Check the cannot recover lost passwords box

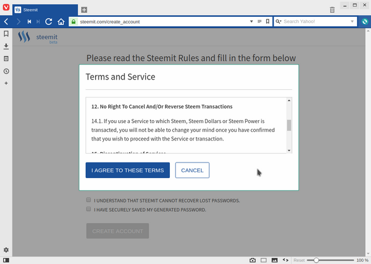[x=89, y=200]
